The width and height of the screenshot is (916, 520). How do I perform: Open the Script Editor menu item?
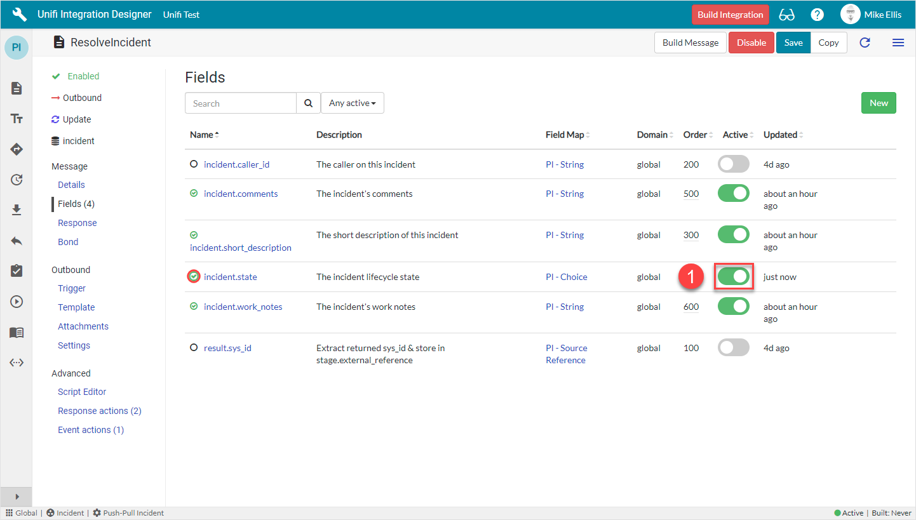[x=82, y=392]
